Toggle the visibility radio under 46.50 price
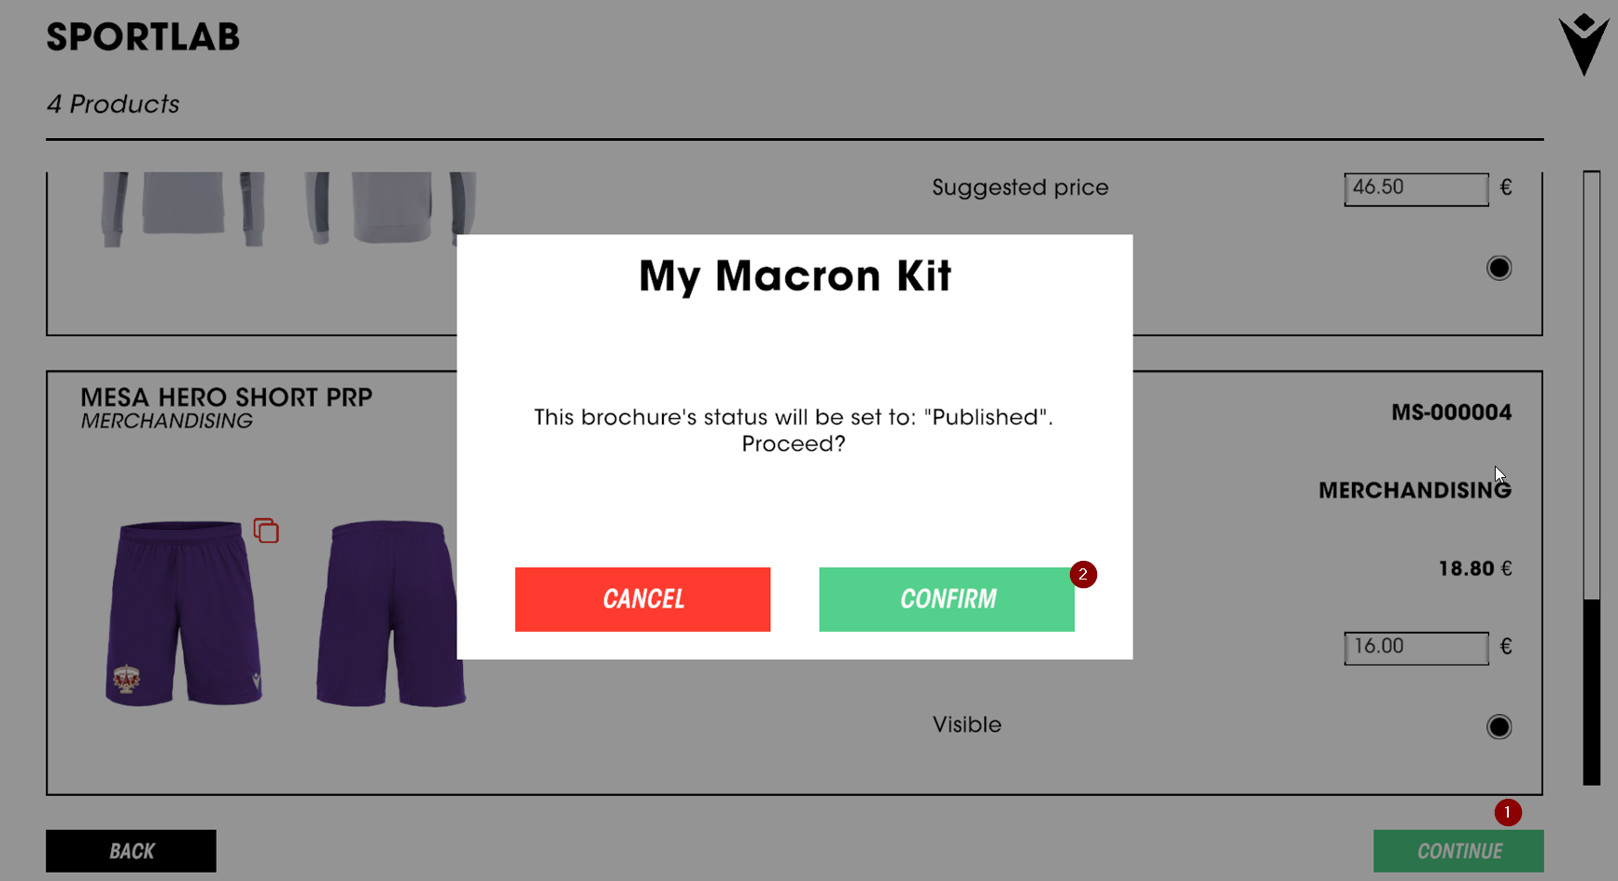 pos(1498,269)
